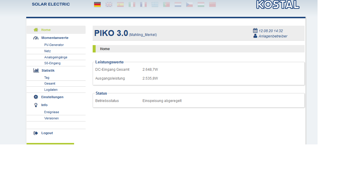Click the Info lightbulb icon
Screen dimensions: 340x191
click(36, 105)
